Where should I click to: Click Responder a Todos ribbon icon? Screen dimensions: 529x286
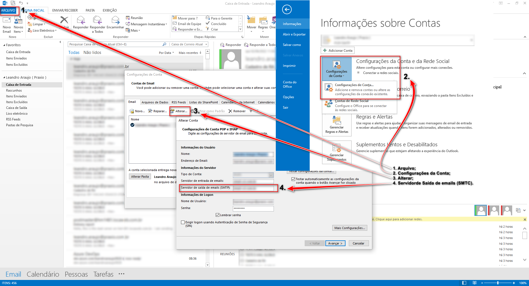97,20
